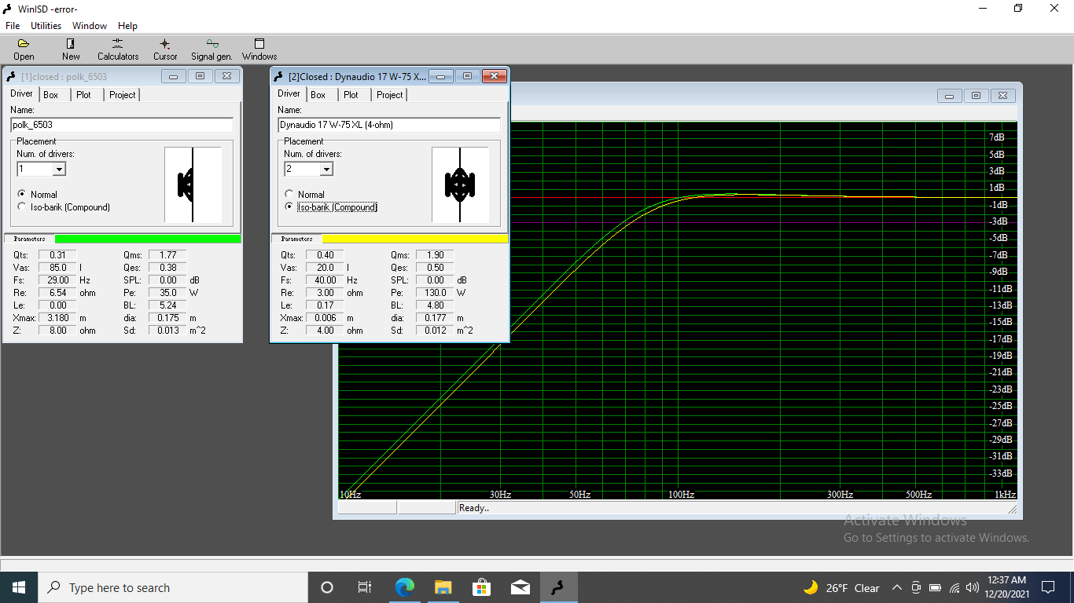Switch to Plot tab in polk_6503 window
Screen dimensions: 1074x603
[x=84, y=95]
